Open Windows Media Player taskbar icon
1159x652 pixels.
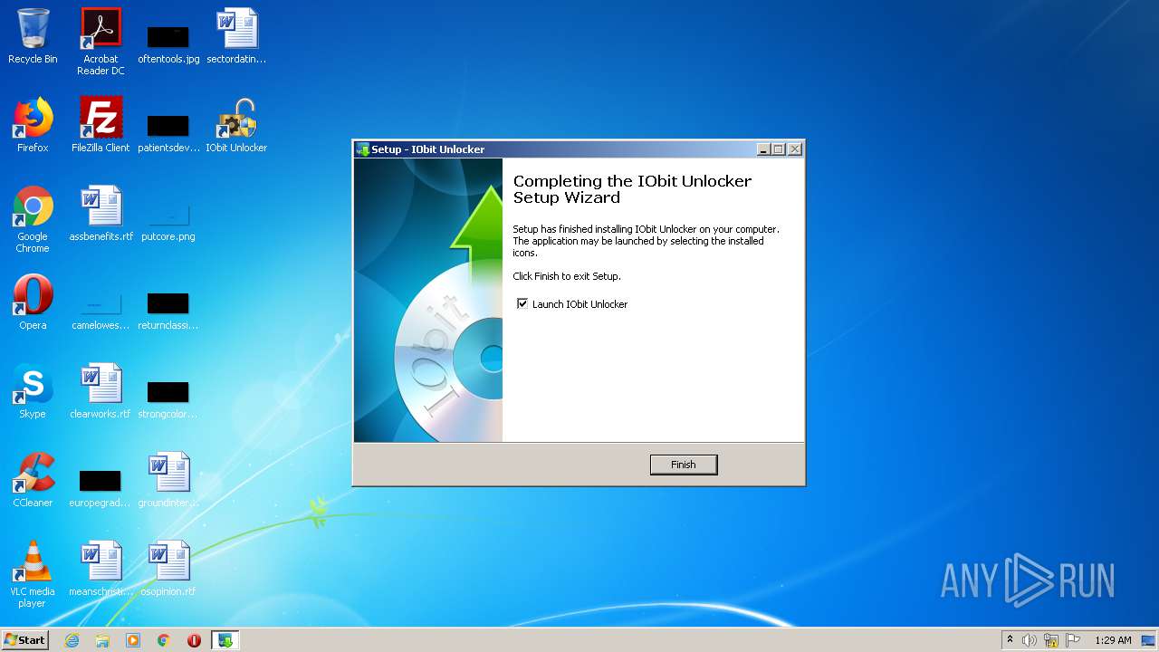click(133, 640)
